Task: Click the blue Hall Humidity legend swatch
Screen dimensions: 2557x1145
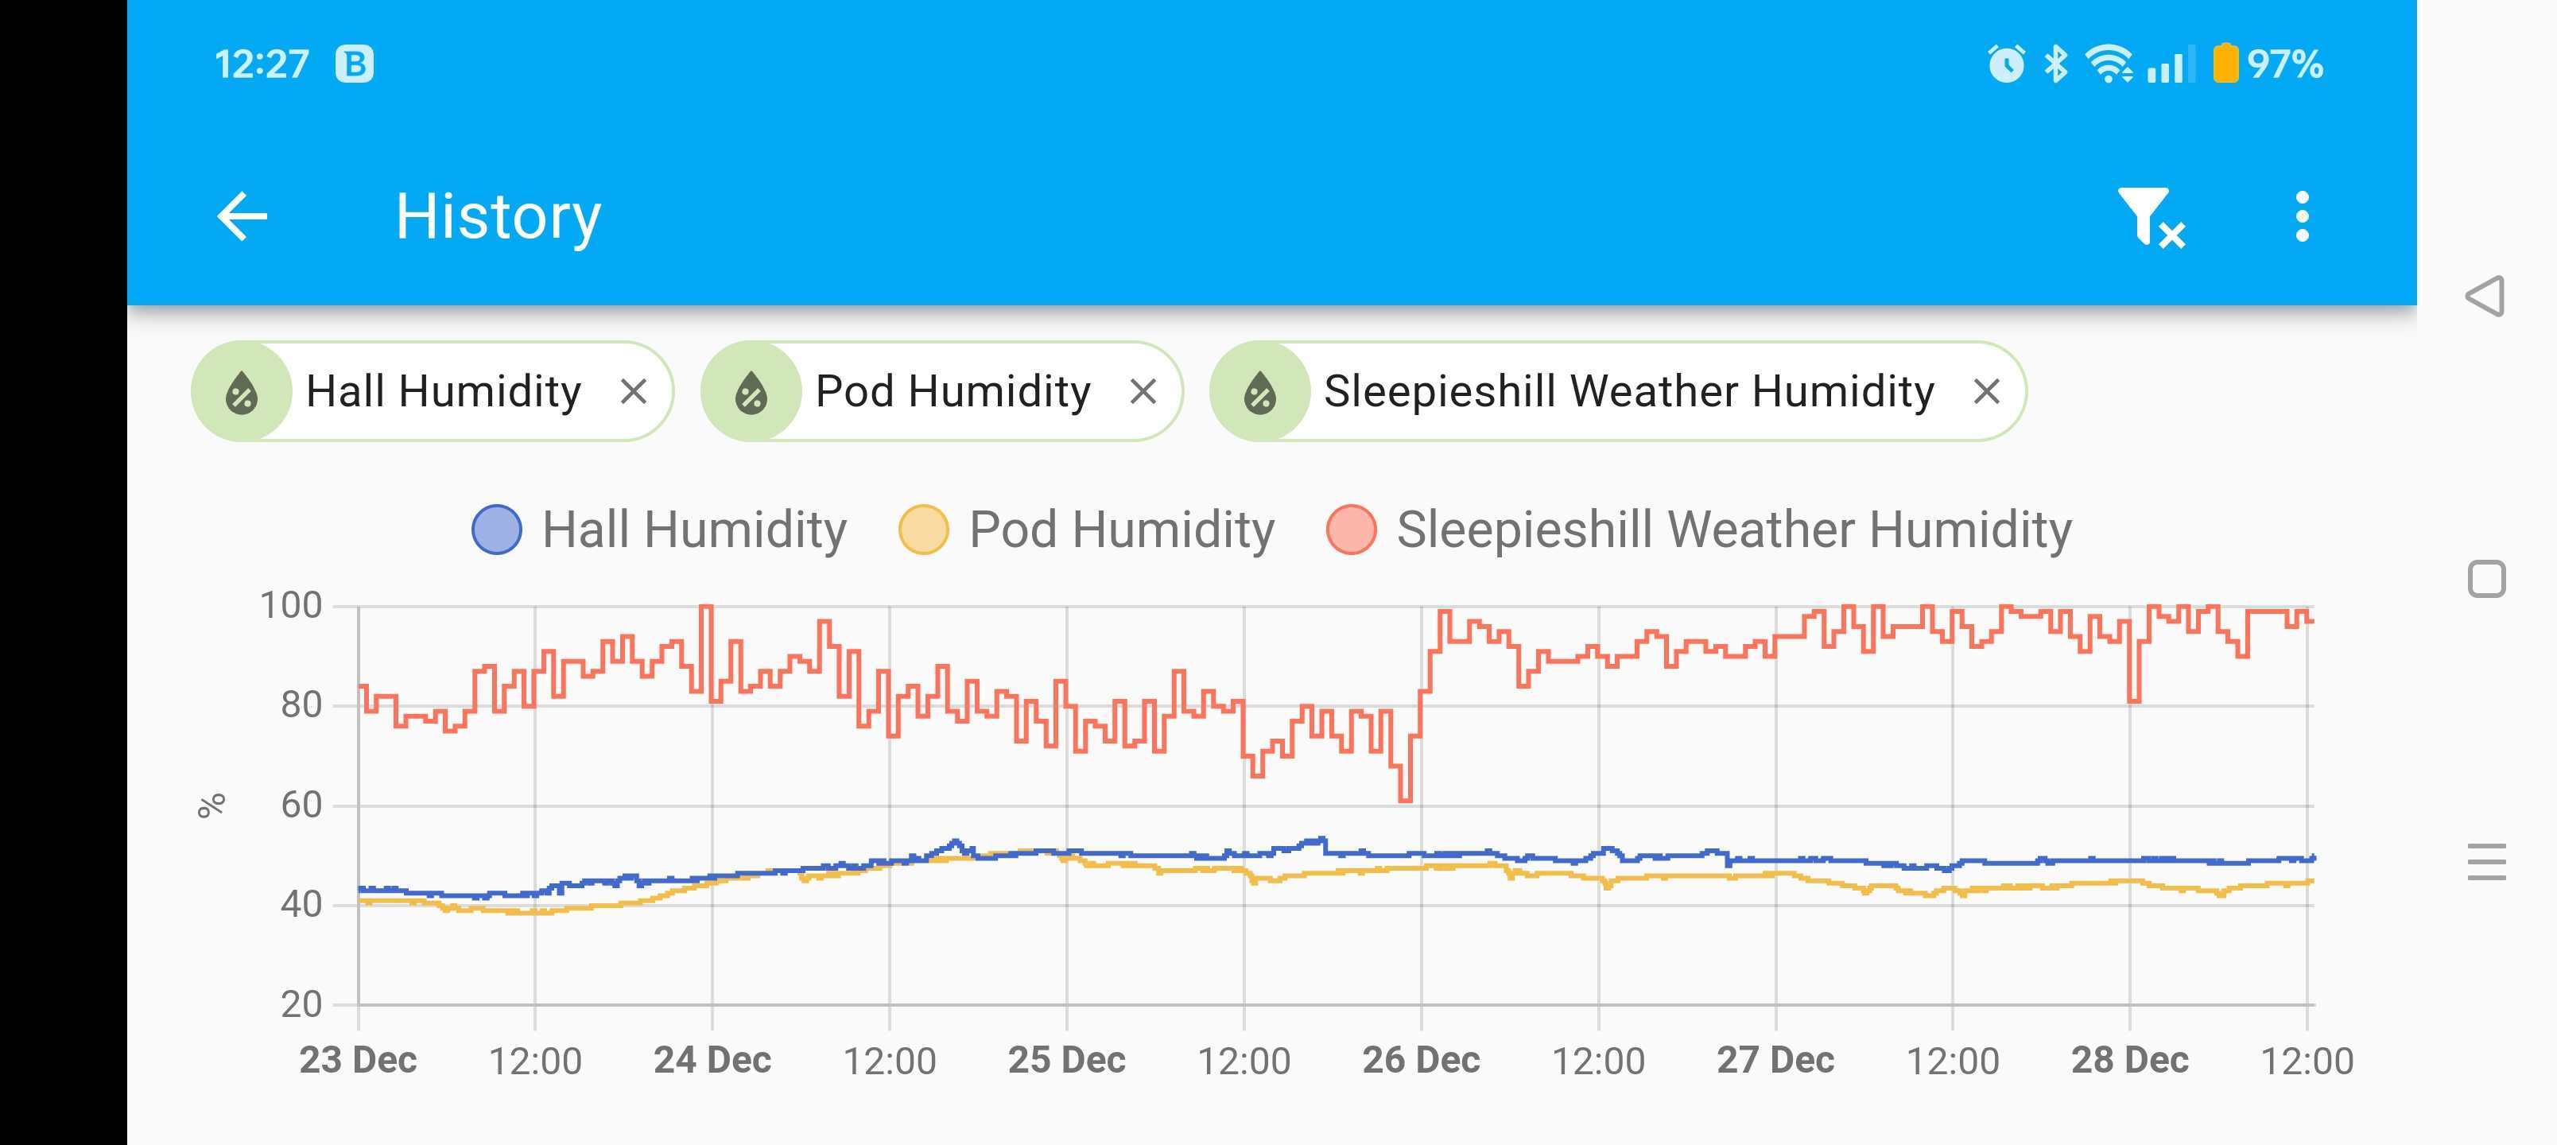Action: [496, 530]
